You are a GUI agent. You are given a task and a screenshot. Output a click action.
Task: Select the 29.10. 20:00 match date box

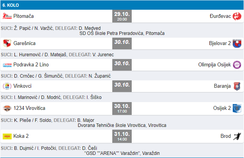122,16
